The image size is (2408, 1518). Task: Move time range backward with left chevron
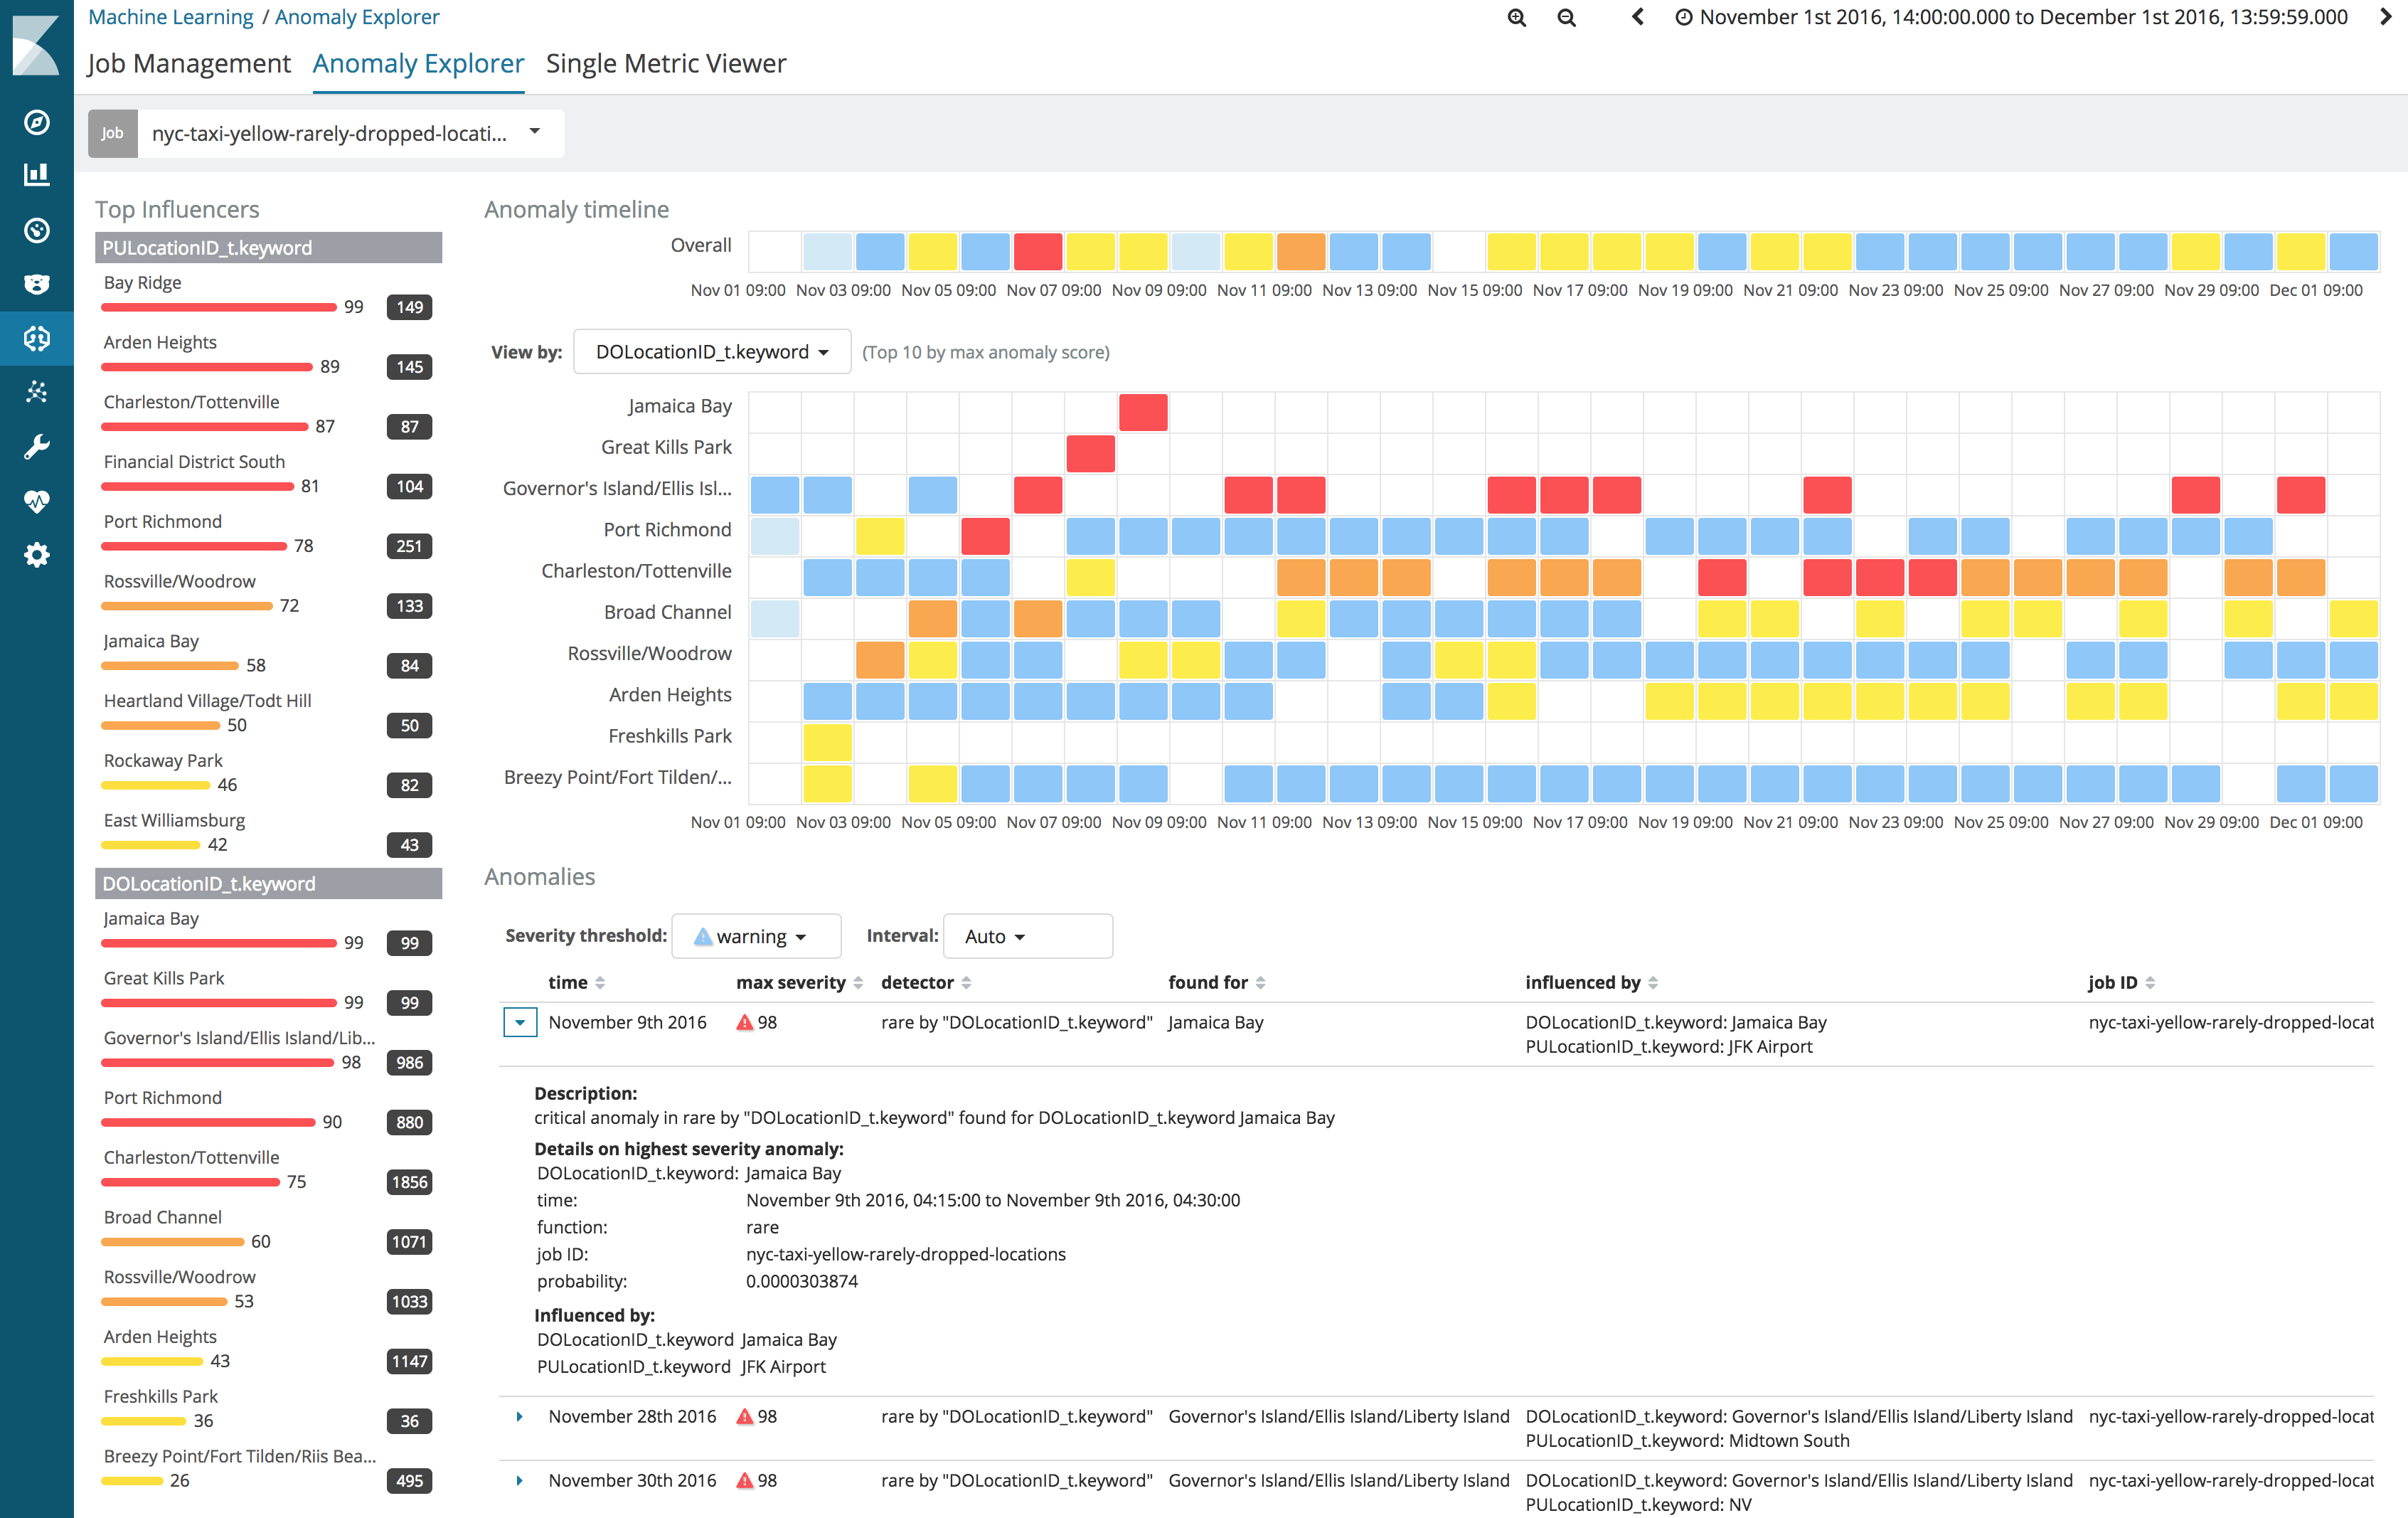[1637, 17]
